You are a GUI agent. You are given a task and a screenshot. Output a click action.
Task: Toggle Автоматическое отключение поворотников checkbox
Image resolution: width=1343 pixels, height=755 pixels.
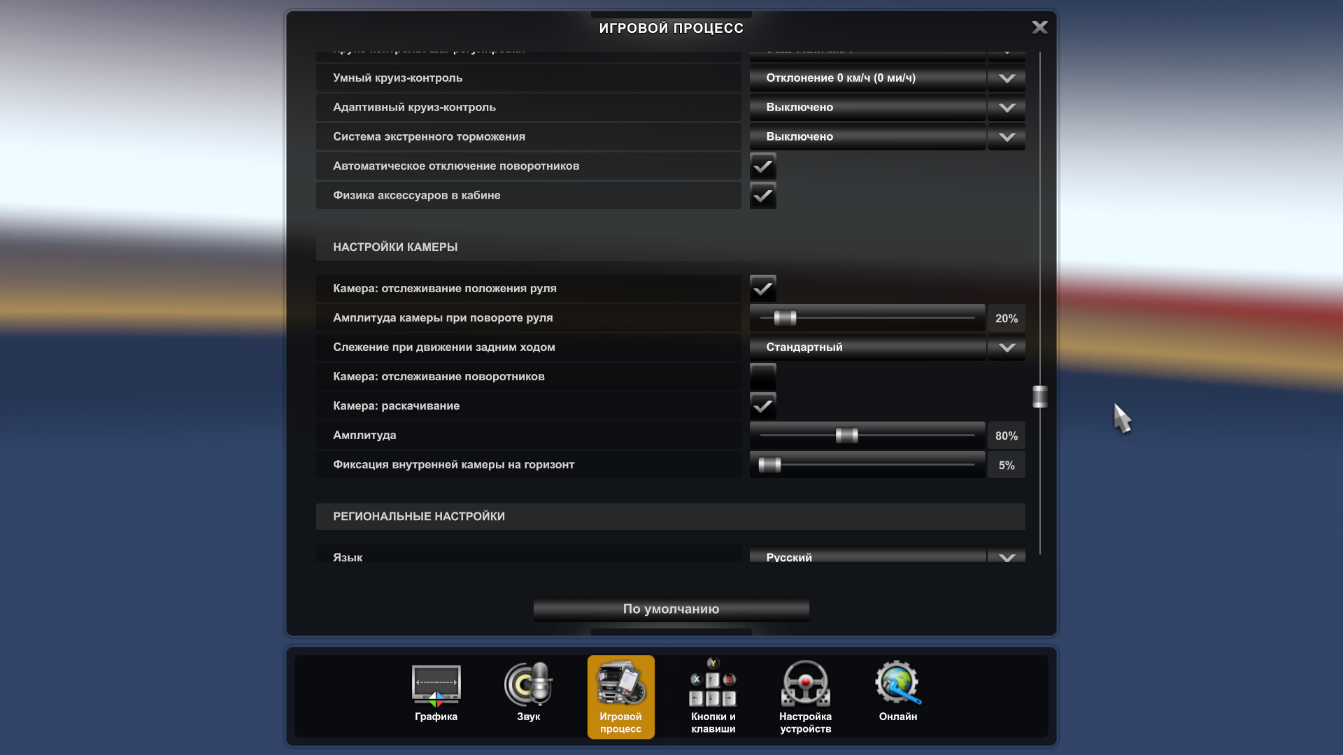tap(763, 166)
